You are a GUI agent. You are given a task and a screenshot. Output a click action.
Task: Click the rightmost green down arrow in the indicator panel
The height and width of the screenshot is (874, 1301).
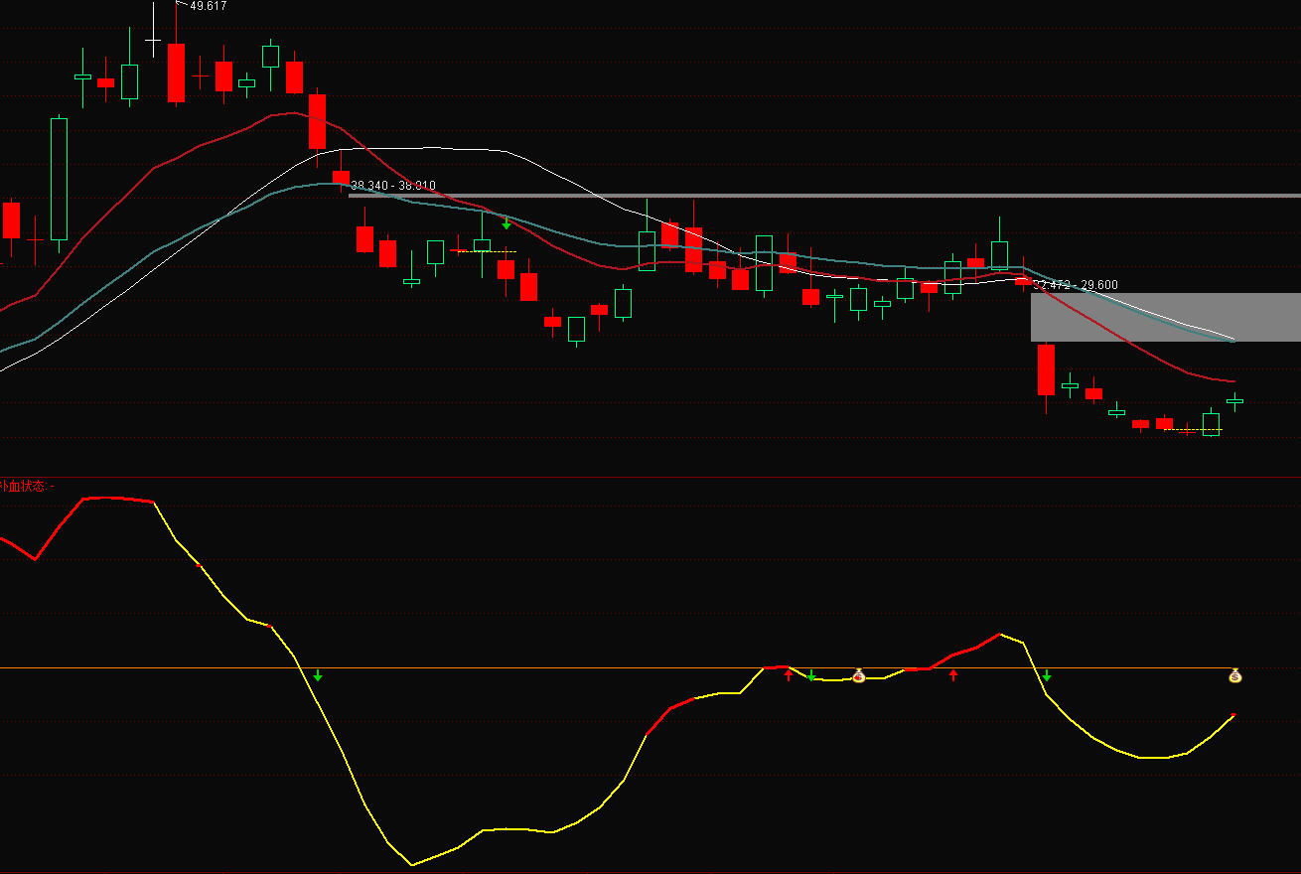coord(1047,676)
